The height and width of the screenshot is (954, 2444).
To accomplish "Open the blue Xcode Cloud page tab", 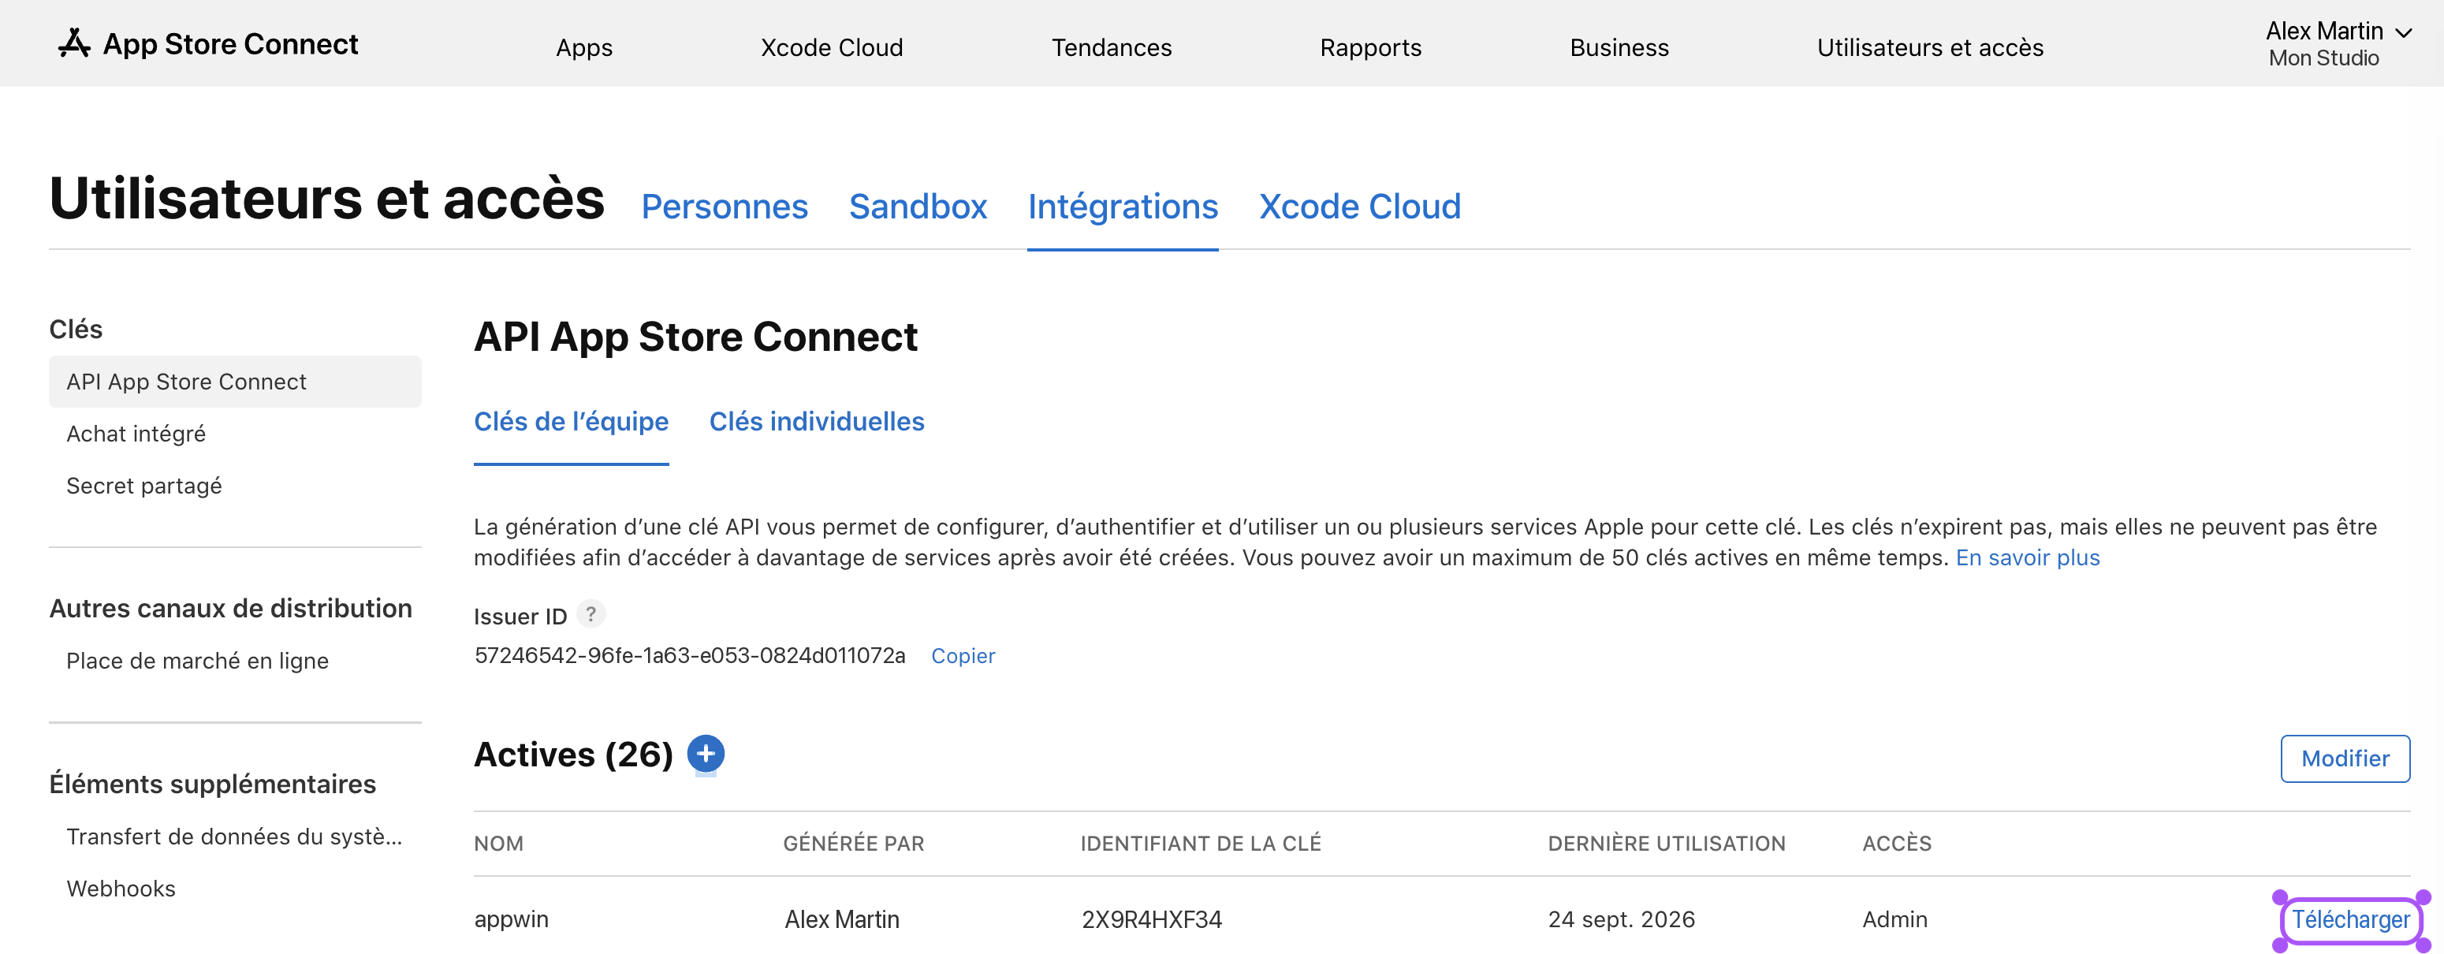I will (1359, 206).
